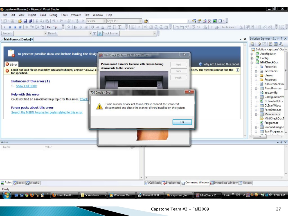Select app.config in Solution Explorer
The height and width of the screenshot is (216, 288).
271,93
